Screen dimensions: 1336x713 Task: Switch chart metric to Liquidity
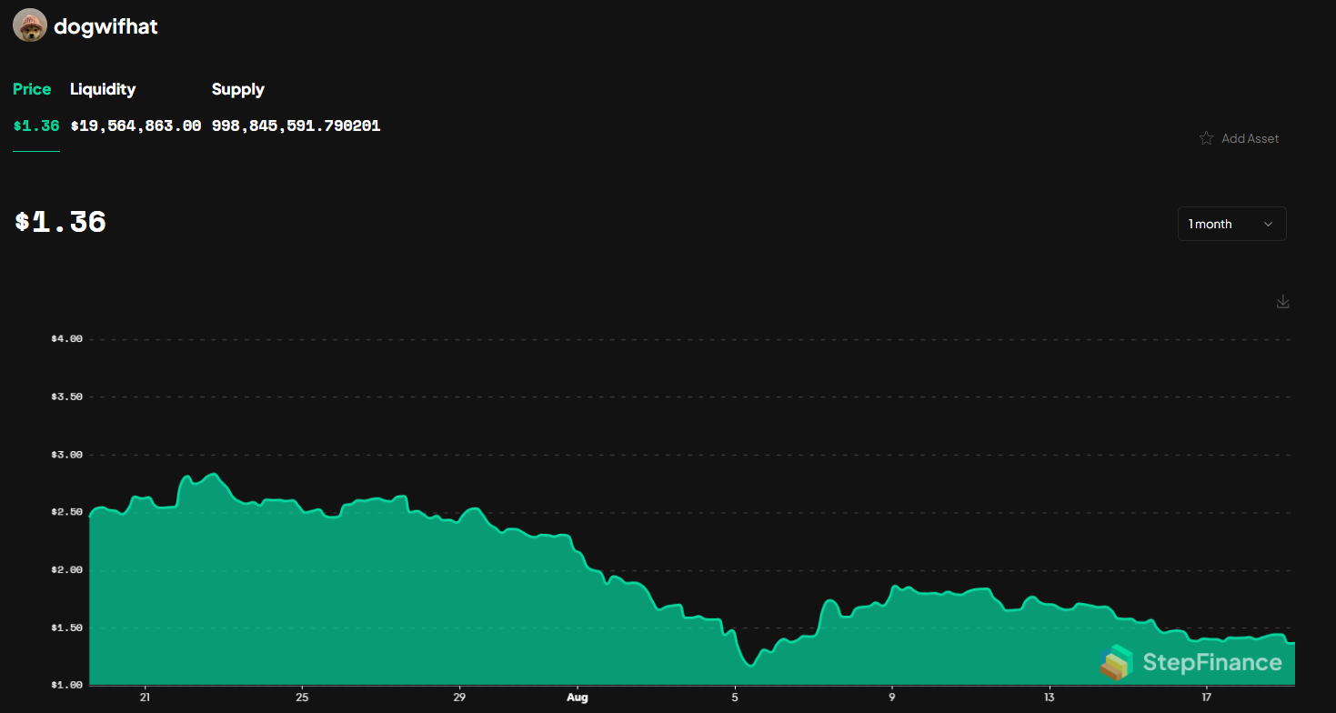[102, 89]
